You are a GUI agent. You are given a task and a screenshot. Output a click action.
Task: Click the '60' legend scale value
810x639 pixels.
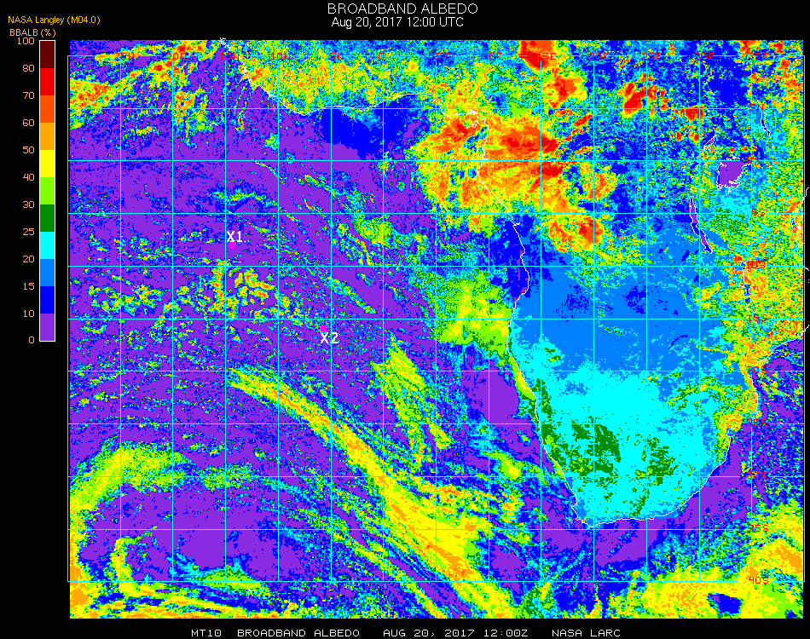tap(28, 123)
